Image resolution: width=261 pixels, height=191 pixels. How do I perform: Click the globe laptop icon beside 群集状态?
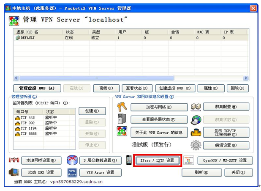point(196,120)
